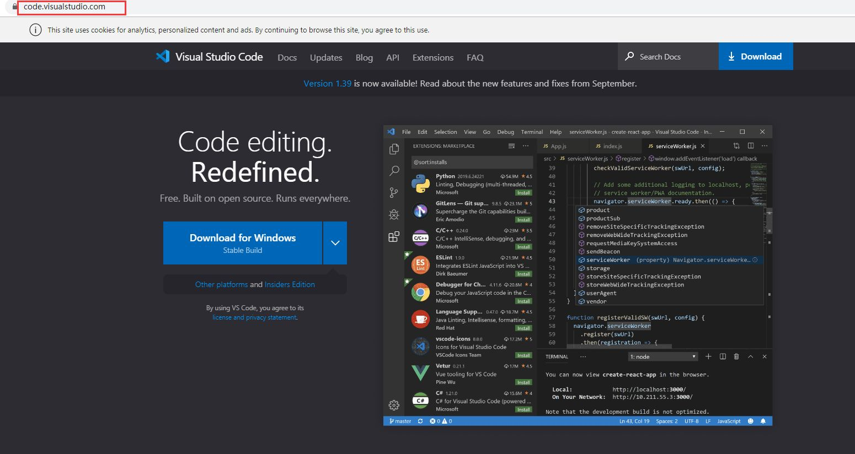Click clear extensions input icon in Marketplace header
The width and height of the screenshot is (855, 454).
tap(511, 146)
